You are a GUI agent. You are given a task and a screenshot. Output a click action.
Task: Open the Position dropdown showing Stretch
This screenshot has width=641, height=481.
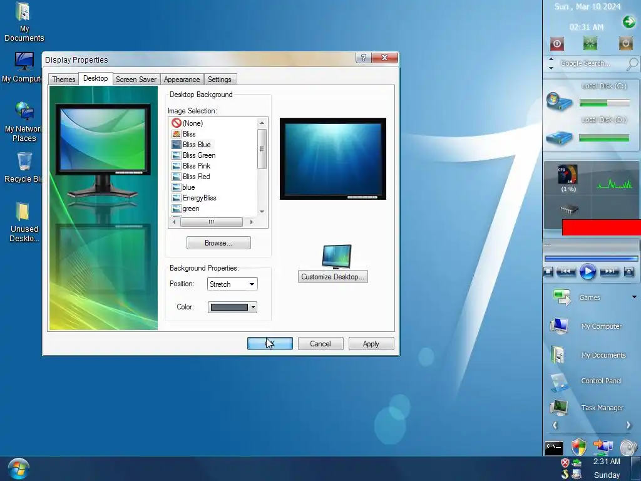click(x=232, y=284)
